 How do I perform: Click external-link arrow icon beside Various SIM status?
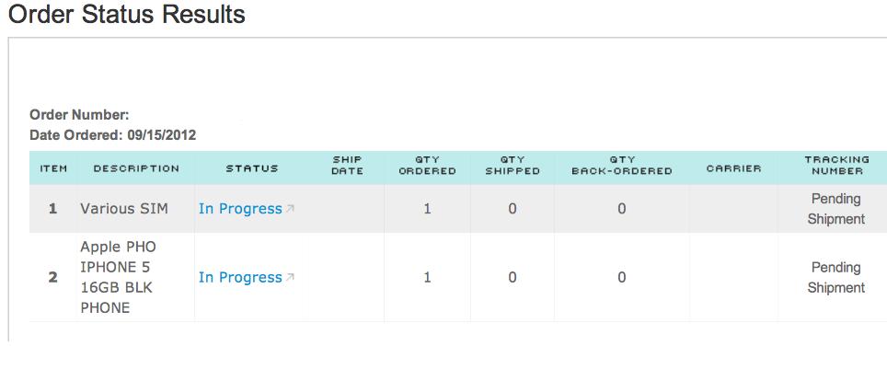pyautogui.click(x=290, y=209)
